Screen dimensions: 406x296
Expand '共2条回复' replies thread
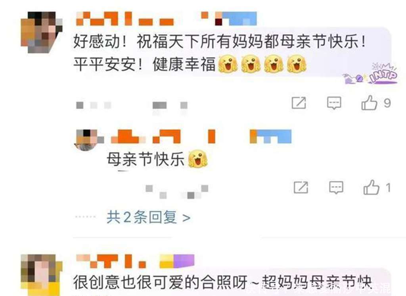(x=149, y=217)
